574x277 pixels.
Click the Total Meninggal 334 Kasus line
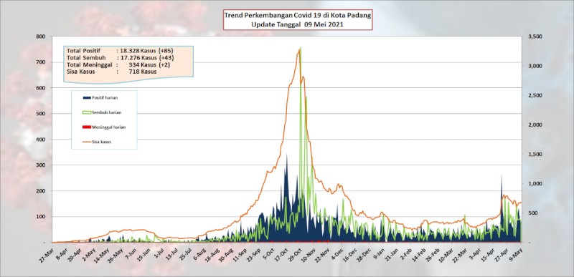118,65
